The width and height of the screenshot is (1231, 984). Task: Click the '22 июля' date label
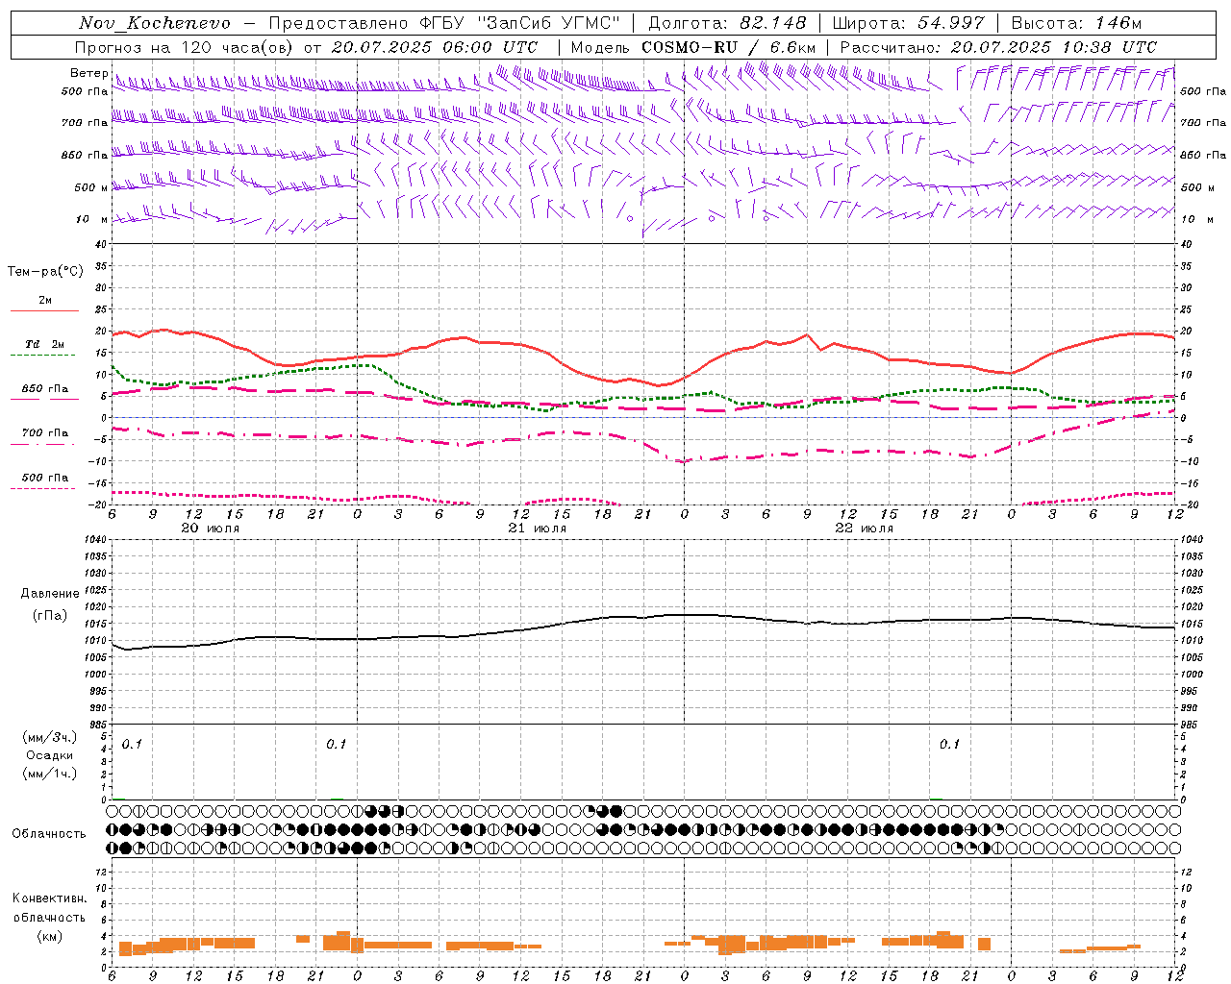[865, 529]
